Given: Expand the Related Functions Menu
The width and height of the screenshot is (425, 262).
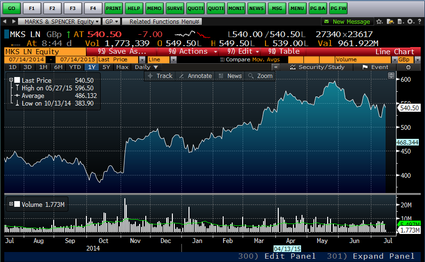Looking at the screenshot, I should point(162,21).
